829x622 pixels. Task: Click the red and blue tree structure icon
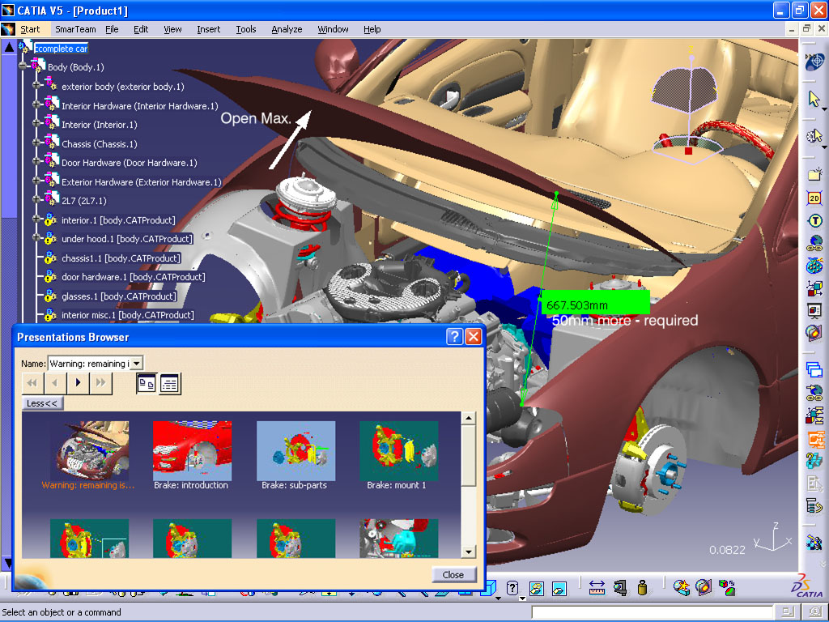pos(814,415)
